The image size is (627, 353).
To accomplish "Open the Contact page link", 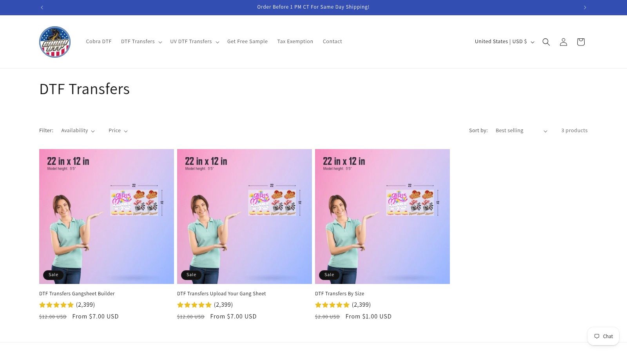I will point(332,42).
